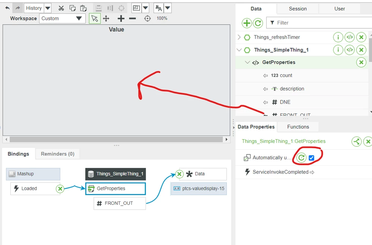Remove the Things_SimpleThing_1 entity
372x245 pixels.
(361, 50)
